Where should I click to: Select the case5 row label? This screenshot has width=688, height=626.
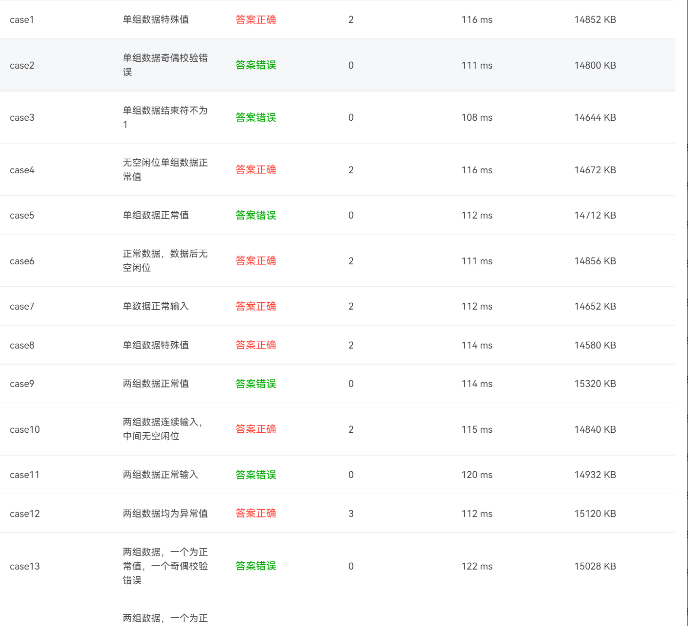coord(22,216)
